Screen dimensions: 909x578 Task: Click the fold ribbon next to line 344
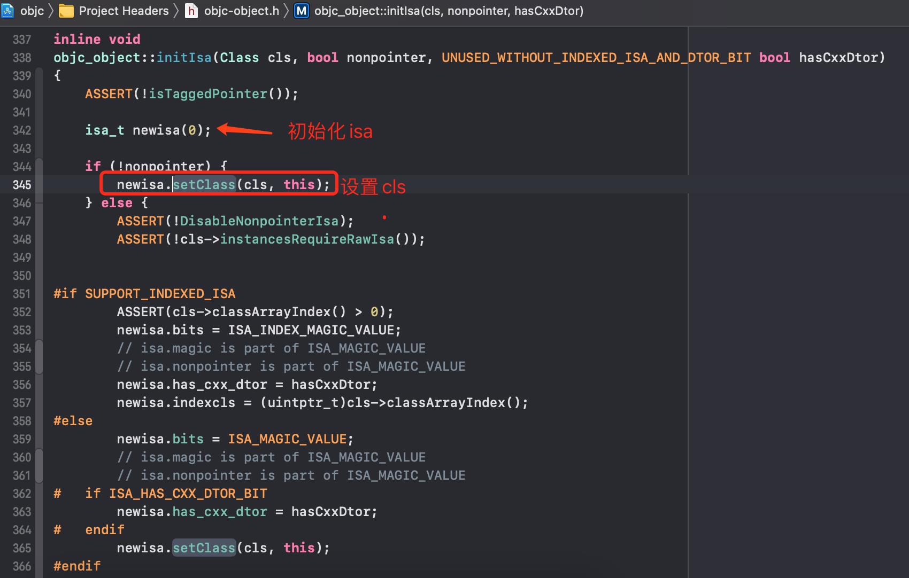39,167
